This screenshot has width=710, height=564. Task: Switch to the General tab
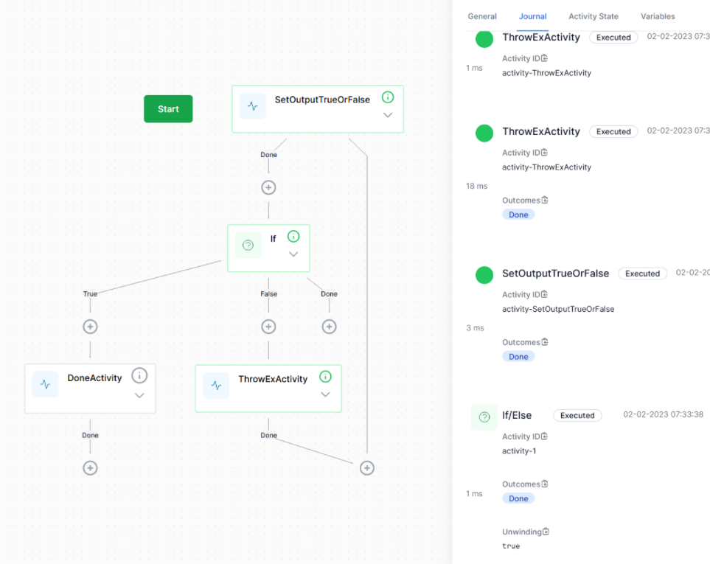pos(481,16)
